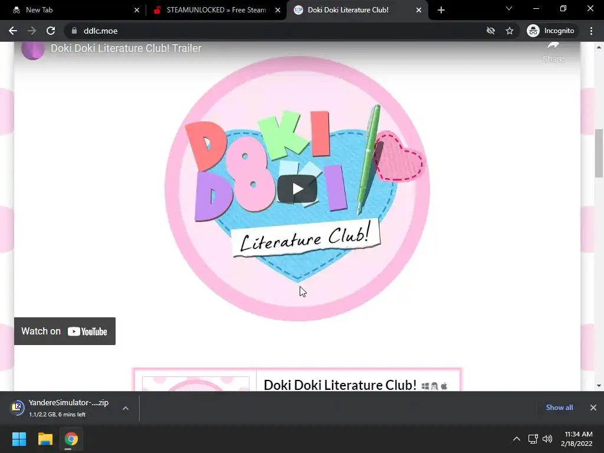Image resolution: width=604 pixels, height=453 pixels.
Task: Open File Explorer from the taskbar
Action: [x=45, y=439]
